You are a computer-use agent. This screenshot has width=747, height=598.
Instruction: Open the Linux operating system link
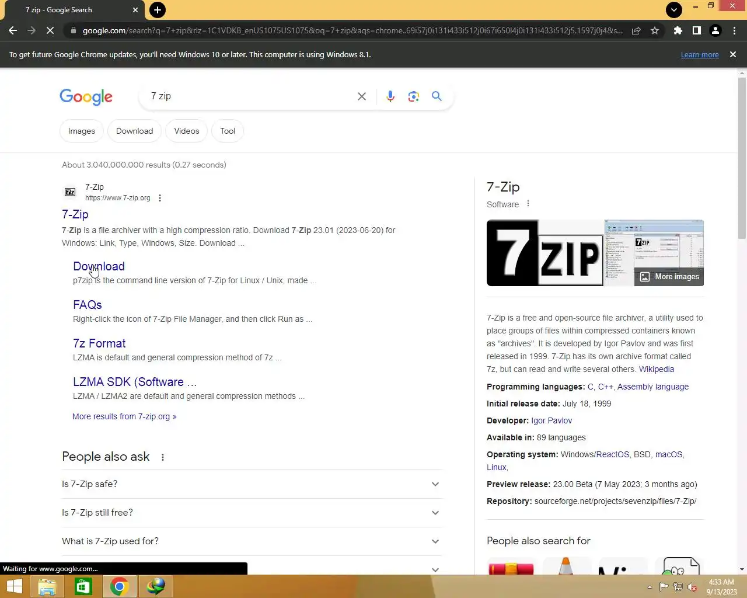tap(497, 467)
